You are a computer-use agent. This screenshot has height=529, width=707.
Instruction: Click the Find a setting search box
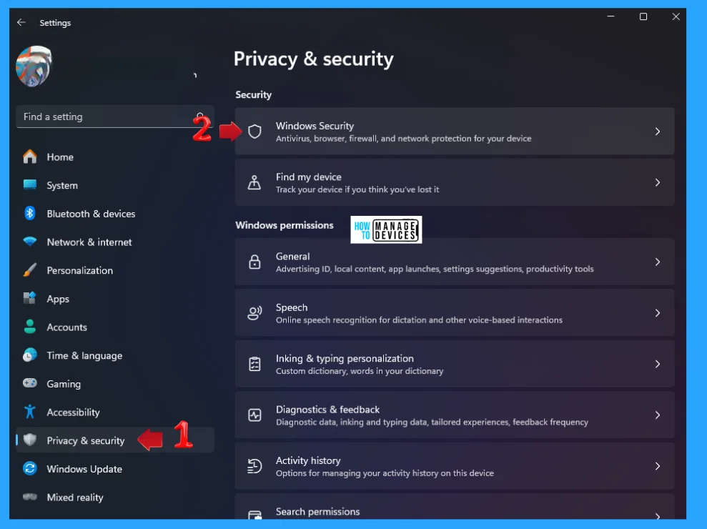(115, 117)
